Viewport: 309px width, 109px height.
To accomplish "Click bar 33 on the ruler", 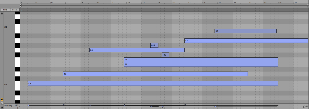I will [x=265, y=2].
